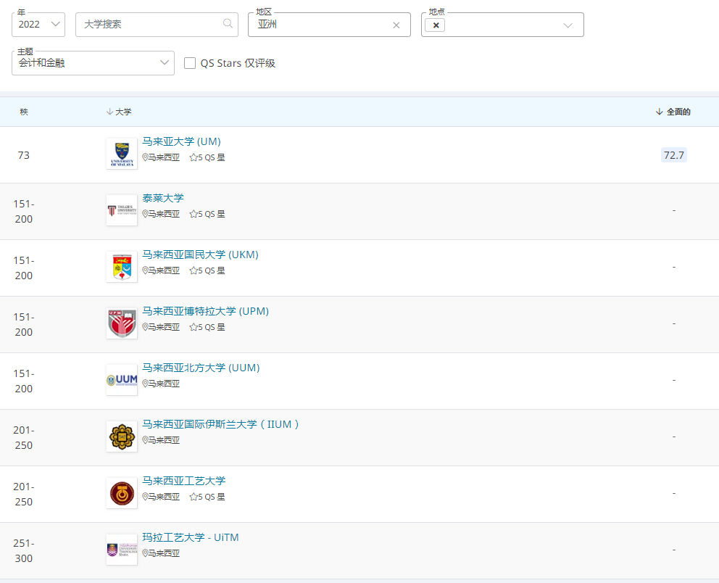719x583 pixels.
Task: Open the 年 2022 year dropdown
Action: point(38,24)
